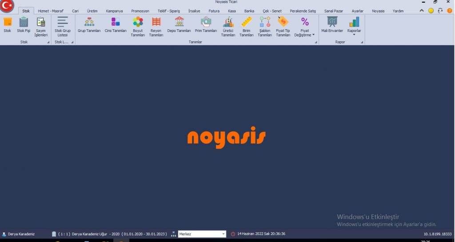The height and width of the screenshot is (242, 455).
Task: Minimize the Noyasis Ticari window
Action: [423, 2]
